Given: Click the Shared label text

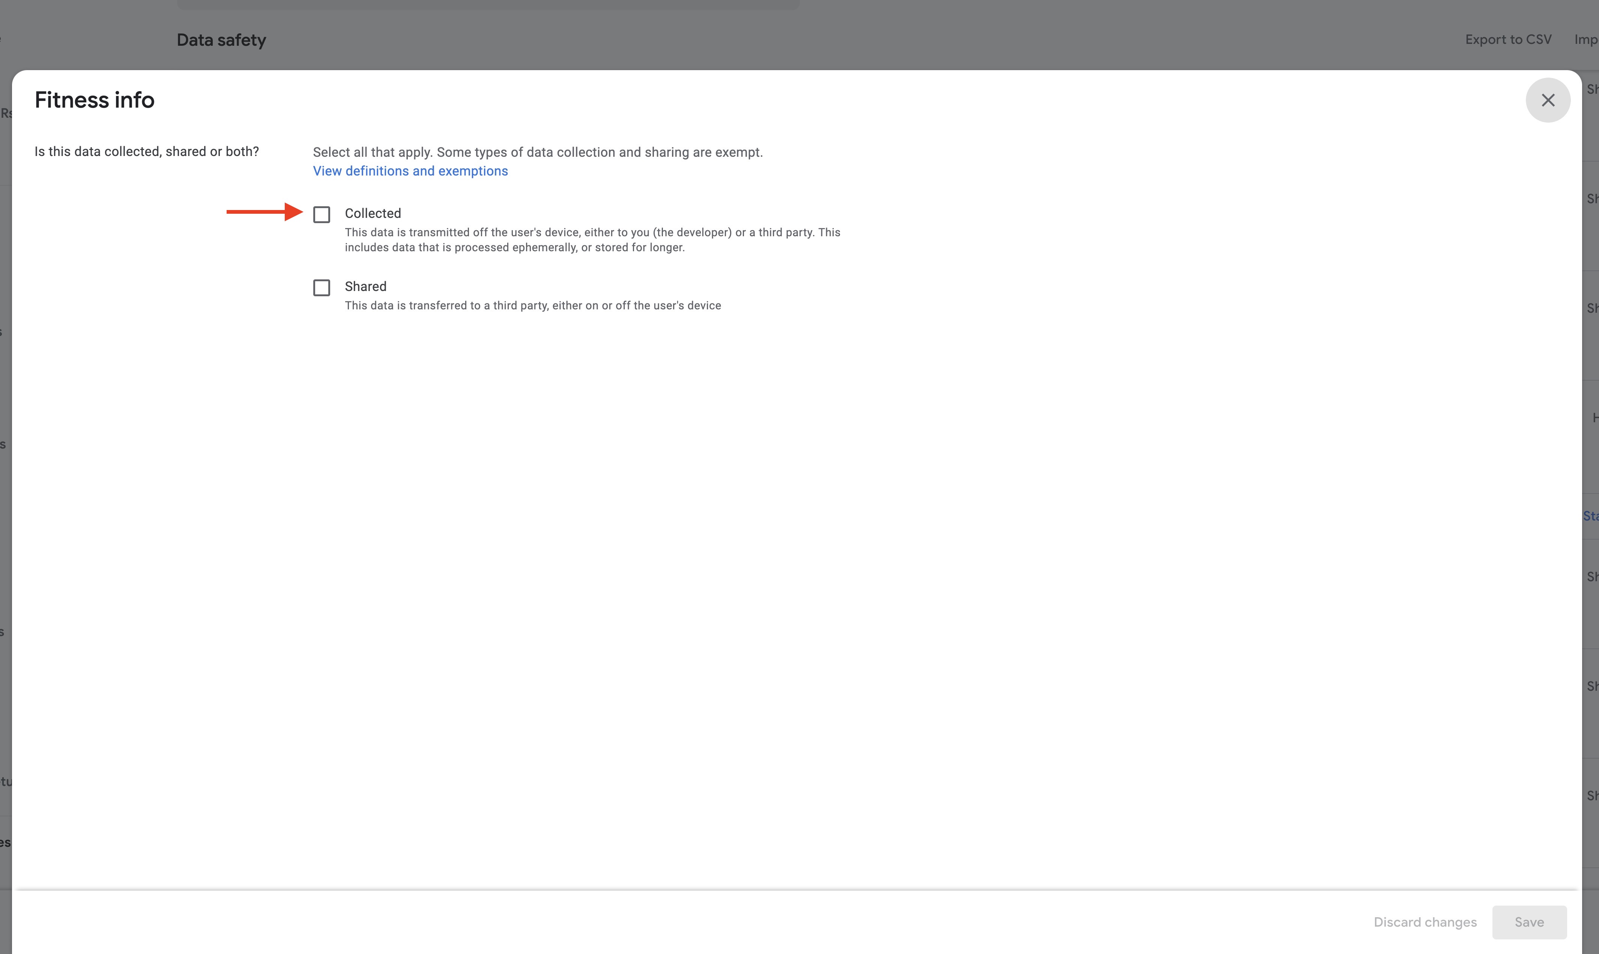Looking at the screenshot, I should pyautogui.click(x=365, y=287).
